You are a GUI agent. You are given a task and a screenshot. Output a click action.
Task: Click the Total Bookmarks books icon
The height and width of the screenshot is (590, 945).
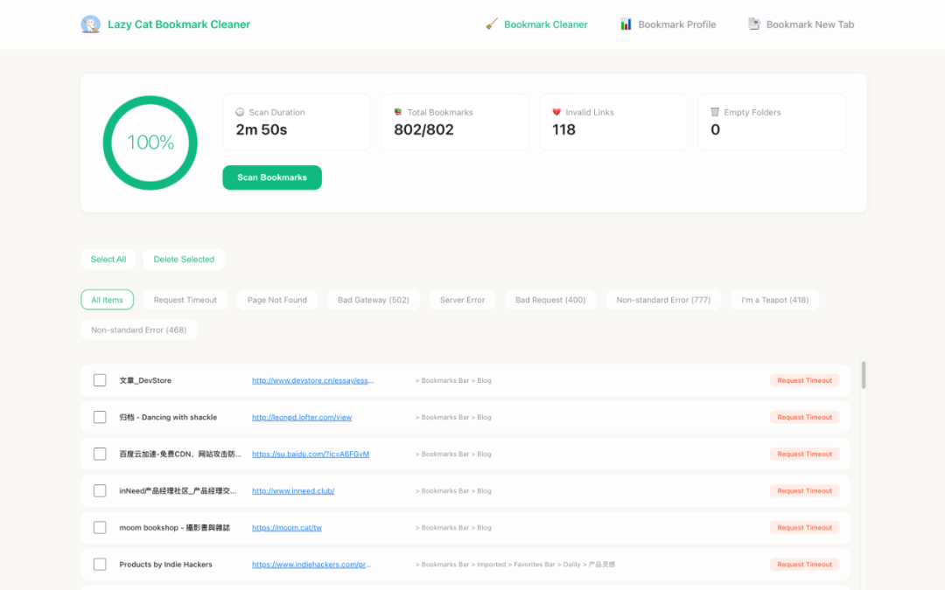[398, 113]
